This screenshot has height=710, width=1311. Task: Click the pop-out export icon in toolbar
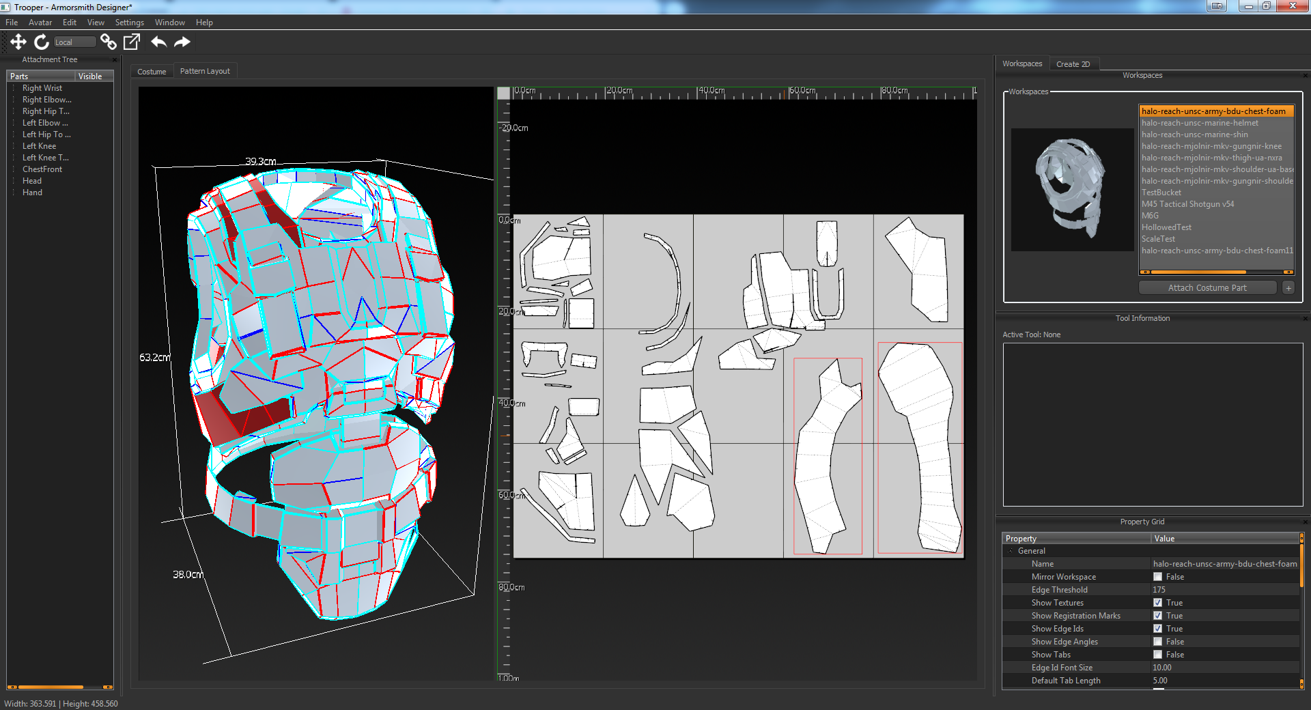pyautogui.click(x=131, y=42)
